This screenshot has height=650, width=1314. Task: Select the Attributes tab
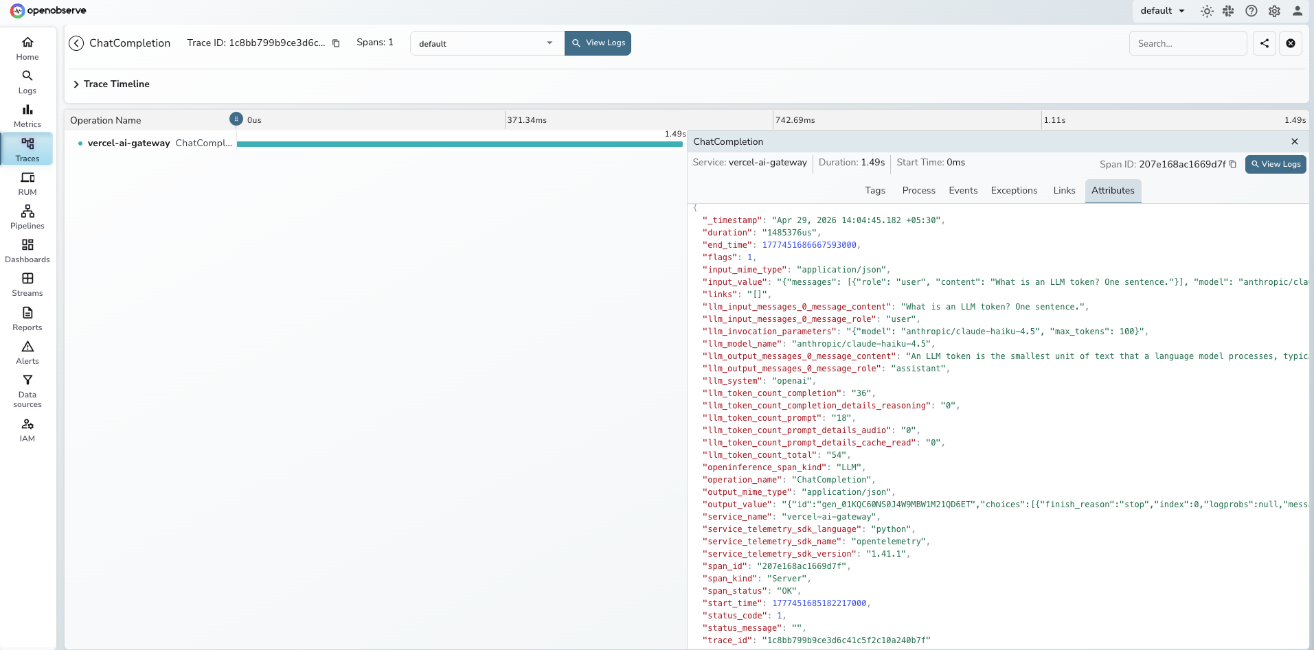tap(1113, 191)
